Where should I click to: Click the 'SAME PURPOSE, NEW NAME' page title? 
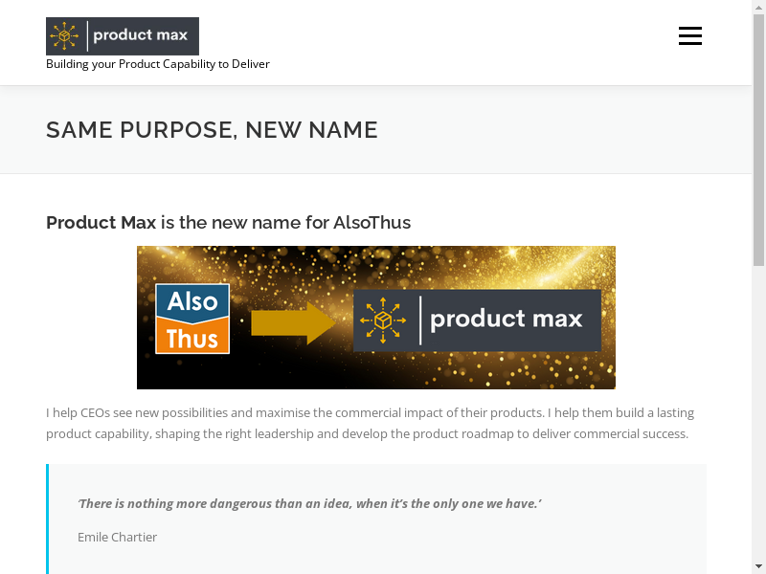click(212, 130)
